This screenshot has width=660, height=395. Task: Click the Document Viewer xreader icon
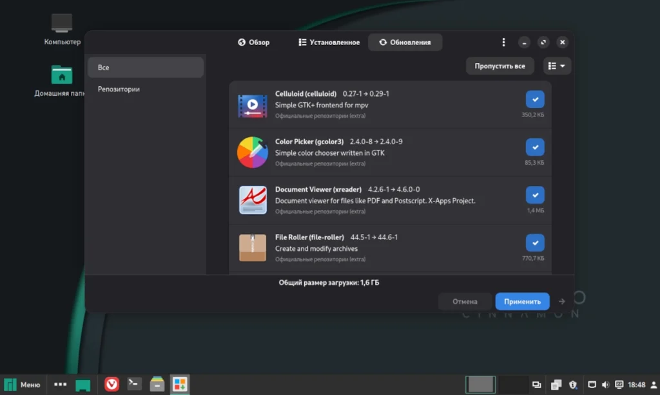(x=253, y=200)
